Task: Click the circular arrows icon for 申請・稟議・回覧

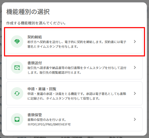Action: click(x=17, y=93)
